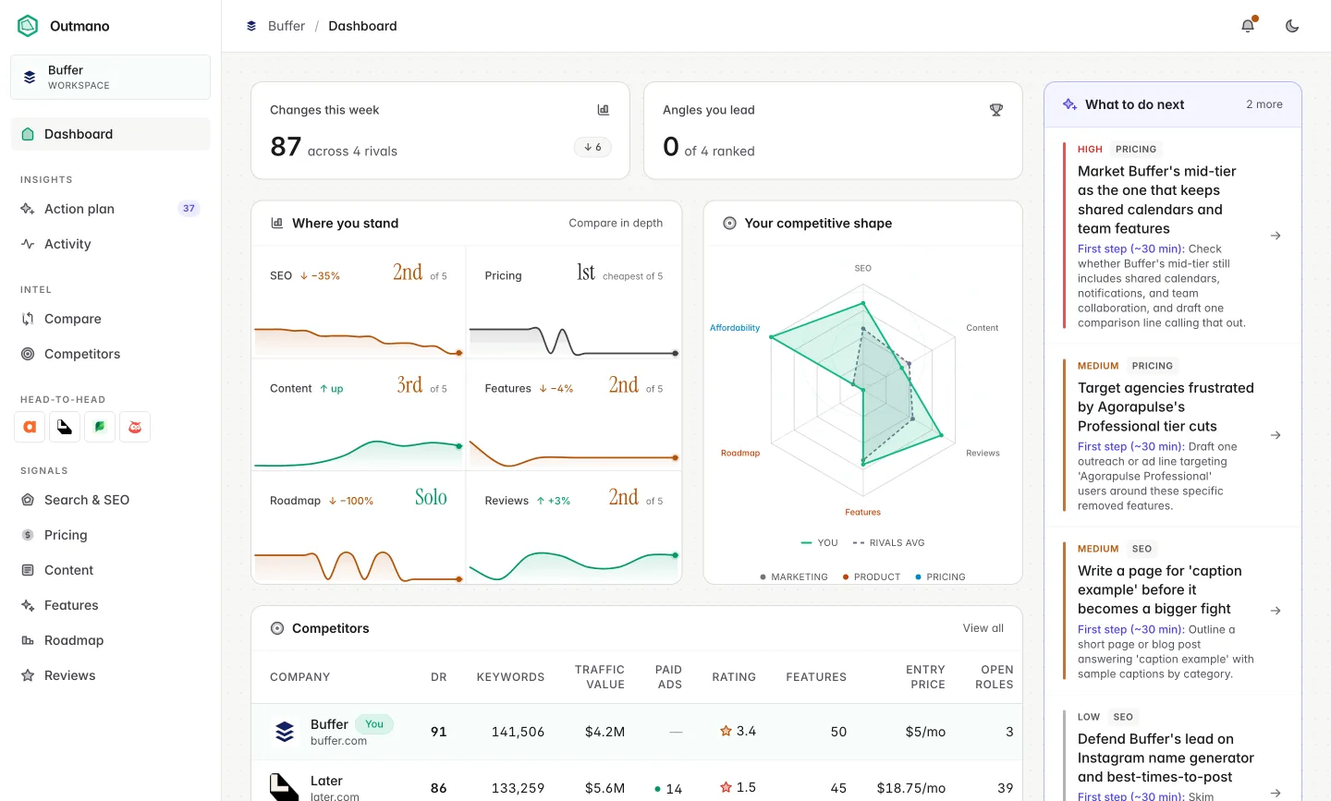Open the SEO 2nd of 5 tile
Viewport: 1331px width, 801px height.
pyautogui.click(x=359, y=302)
